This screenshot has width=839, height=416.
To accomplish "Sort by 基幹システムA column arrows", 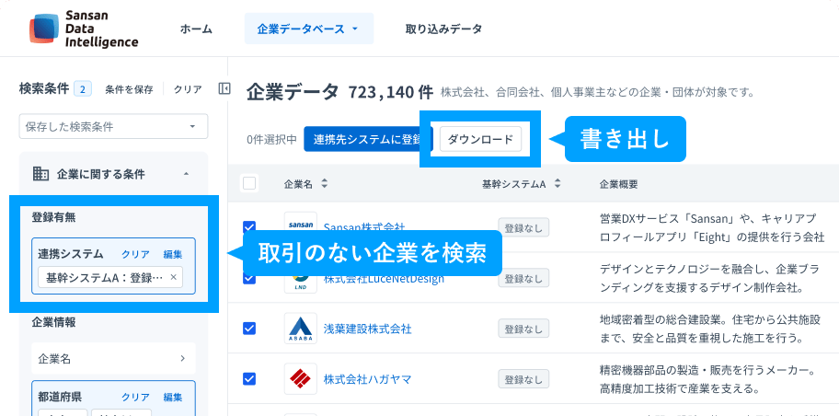I will [x=557, y=184].
